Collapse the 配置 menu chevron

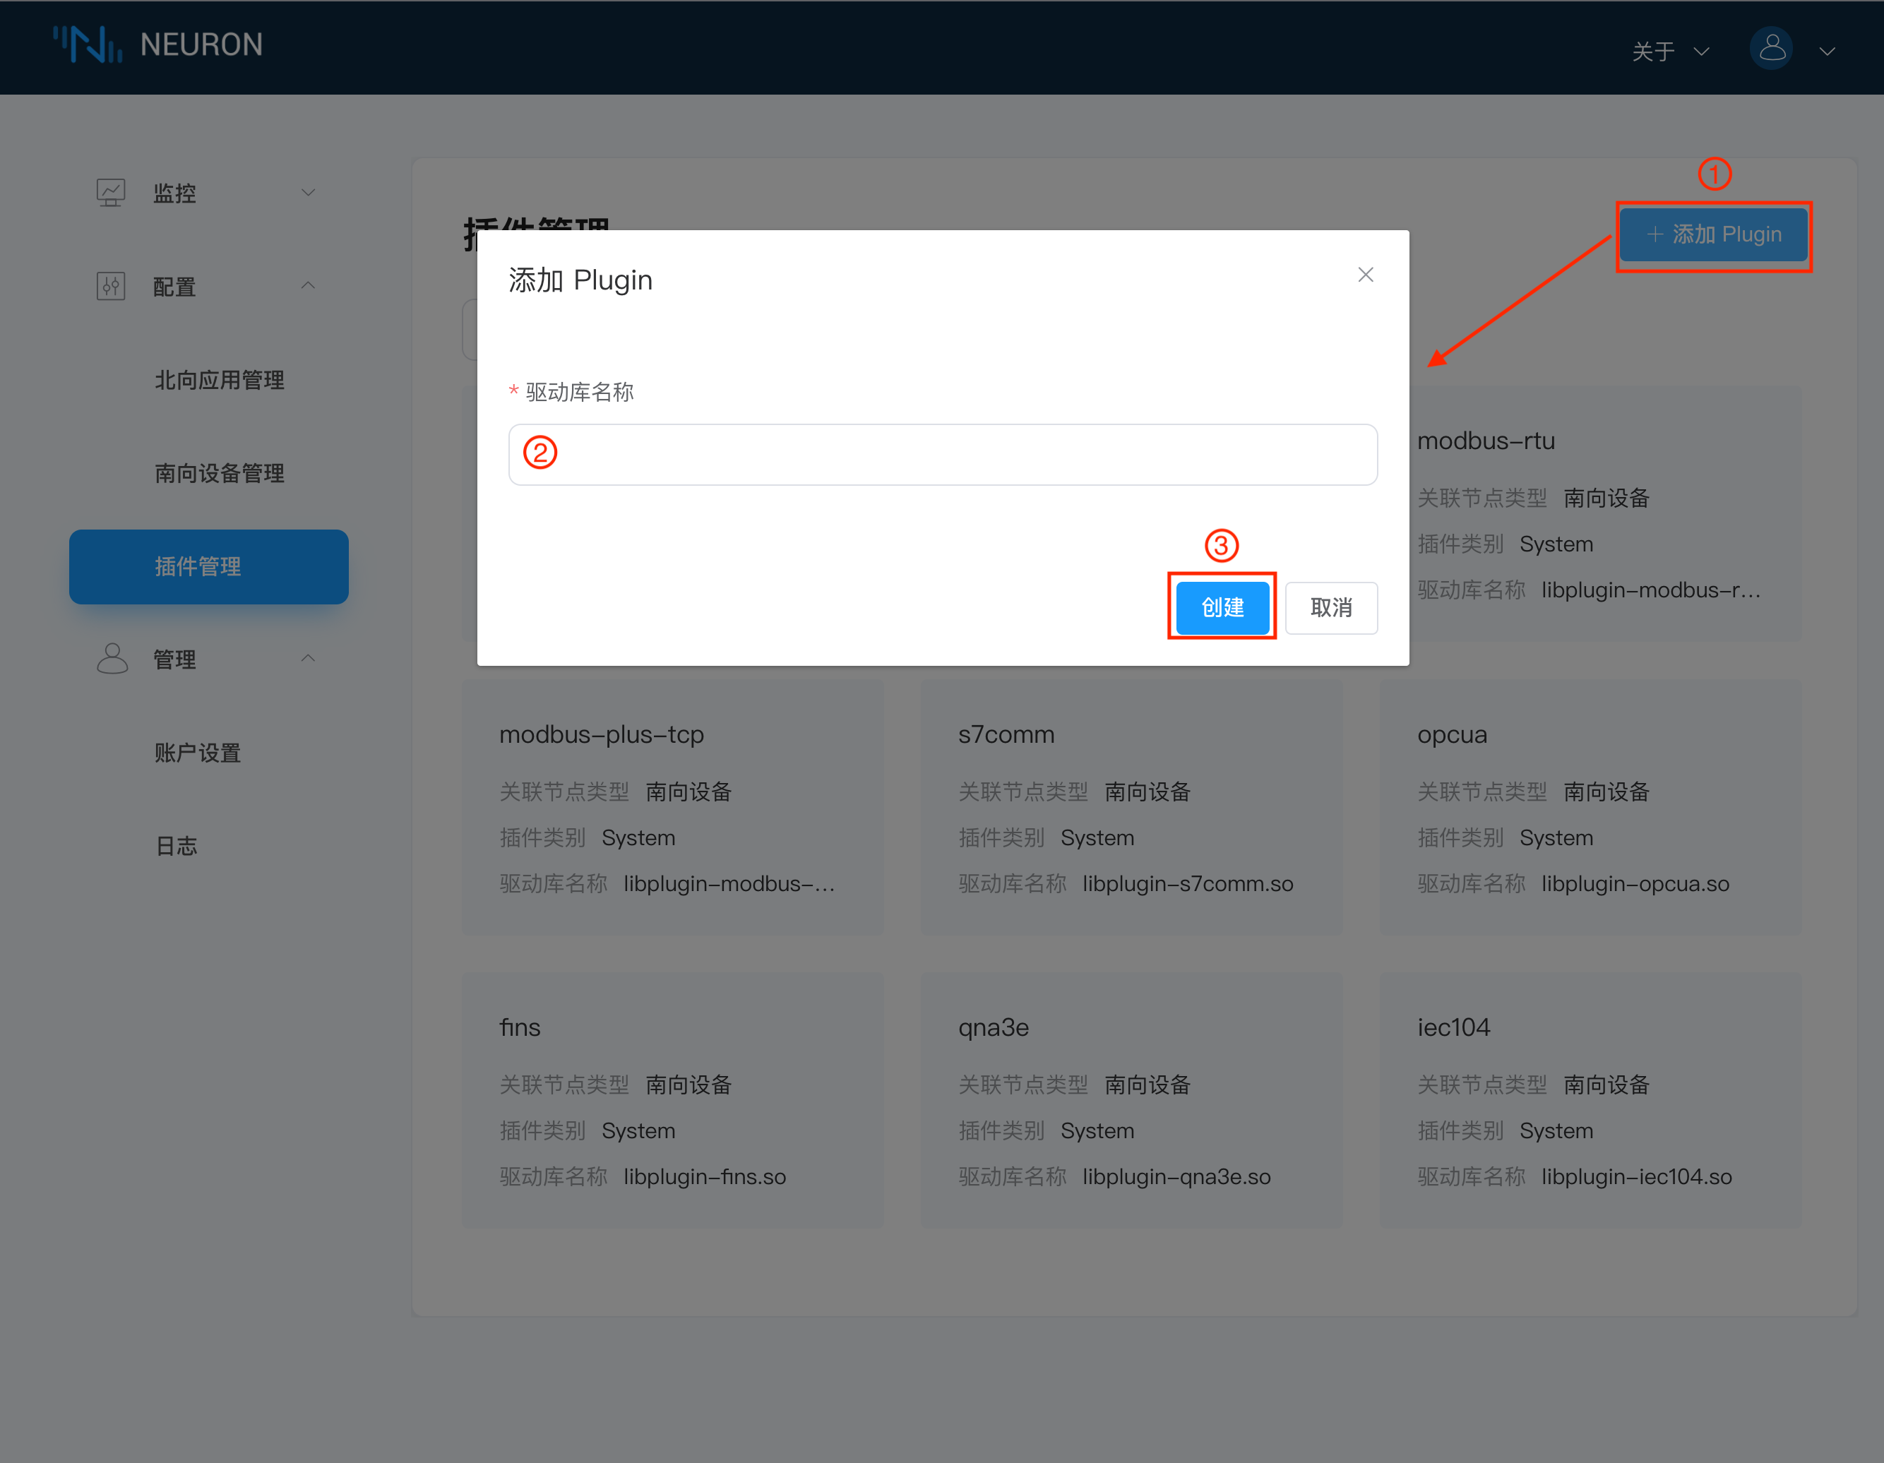click(x=308, y=285)
